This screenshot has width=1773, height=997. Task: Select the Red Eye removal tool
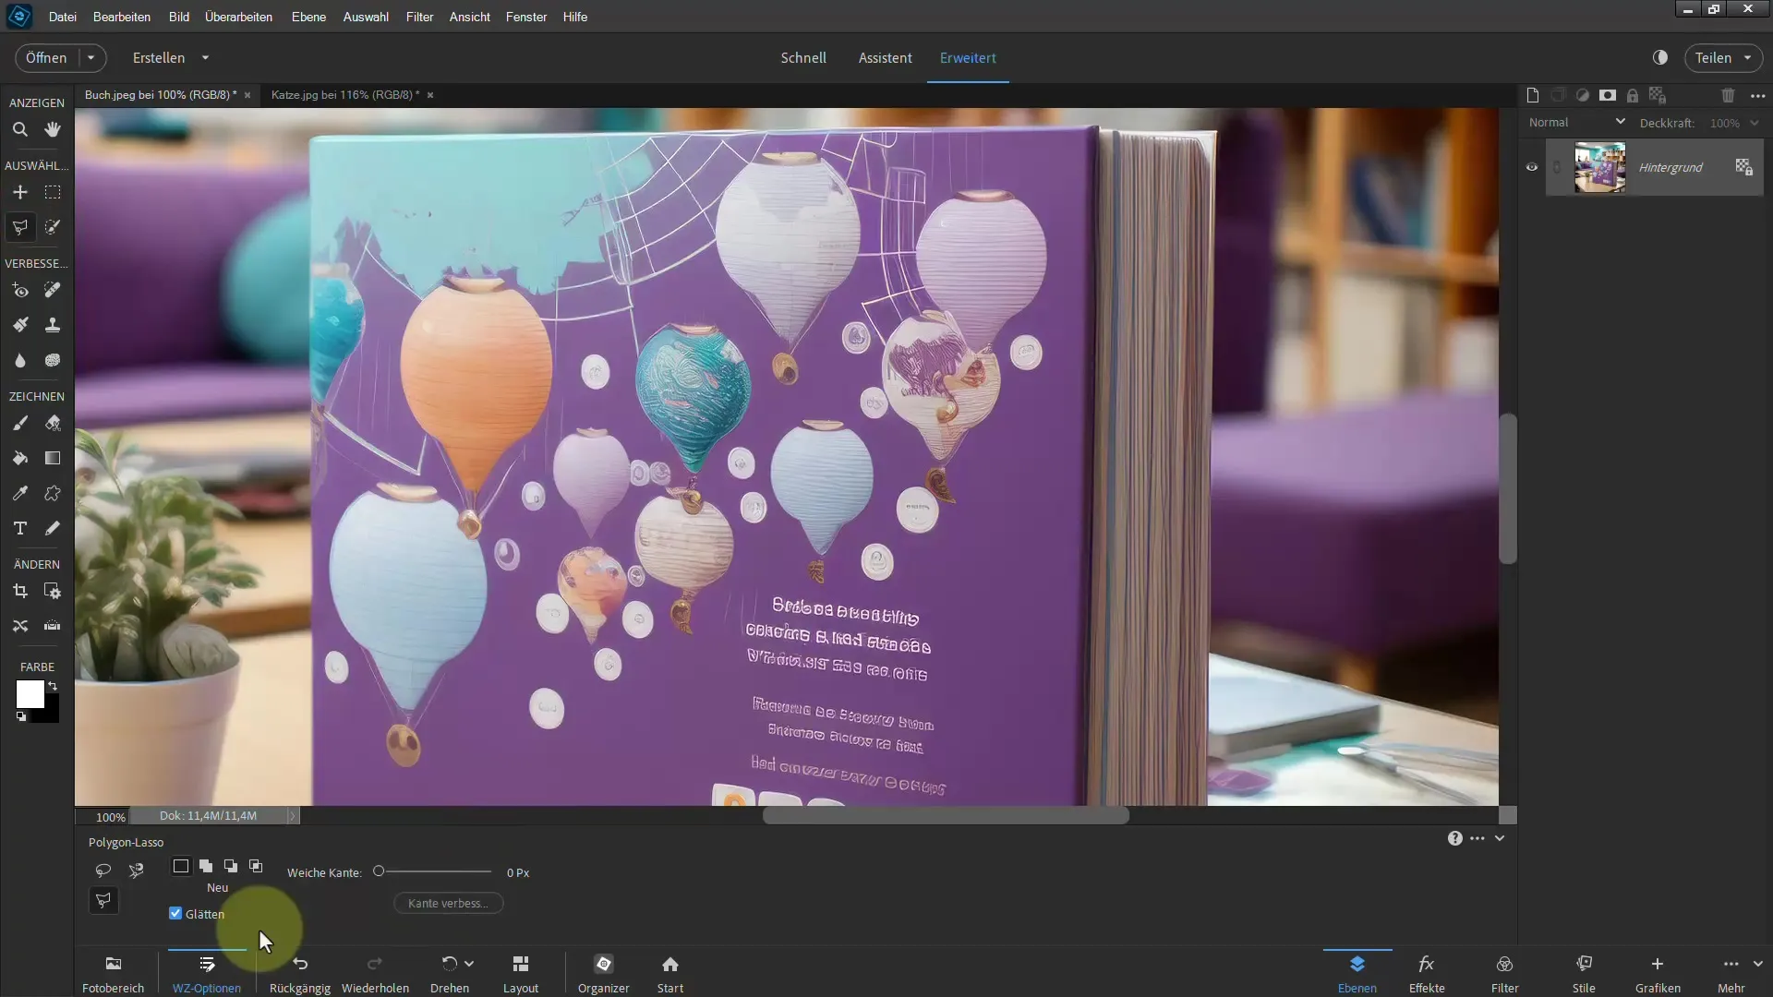19,291
